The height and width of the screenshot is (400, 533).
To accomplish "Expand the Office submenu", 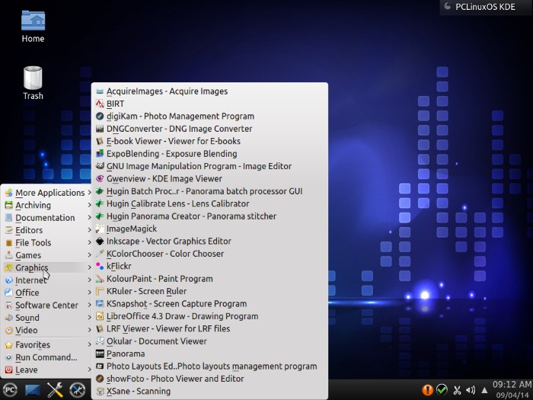I will point(47,293).
